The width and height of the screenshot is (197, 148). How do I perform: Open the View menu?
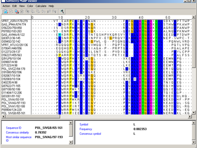coord(22,6)
